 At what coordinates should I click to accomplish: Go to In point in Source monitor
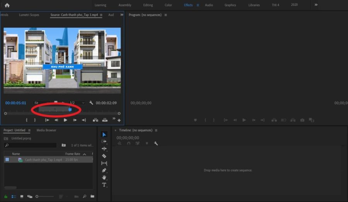pos(47,120)
